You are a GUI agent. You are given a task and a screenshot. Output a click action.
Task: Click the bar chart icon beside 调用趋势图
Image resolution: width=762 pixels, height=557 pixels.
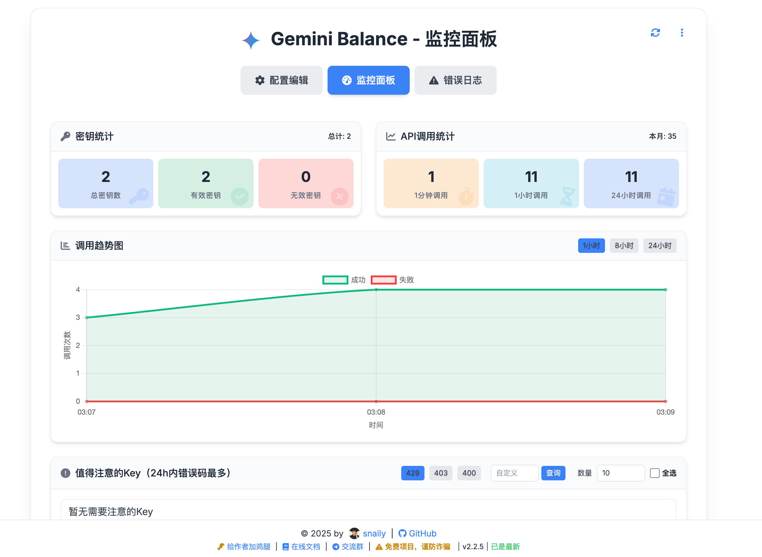point(65,246)
